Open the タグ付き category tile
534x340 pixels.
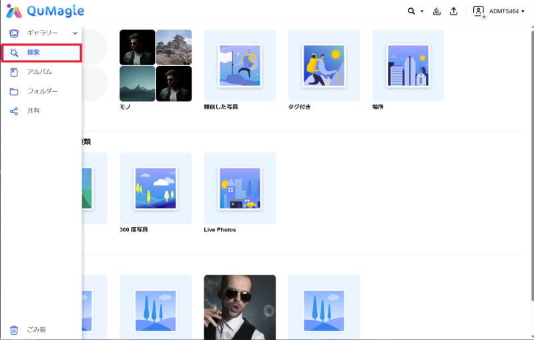[324, 65]
